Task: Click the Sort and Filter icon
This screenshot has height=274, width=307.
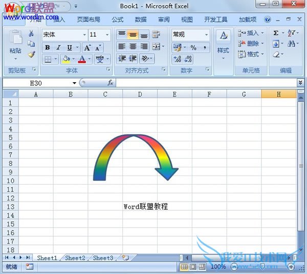Action: (x=291, y=33)
